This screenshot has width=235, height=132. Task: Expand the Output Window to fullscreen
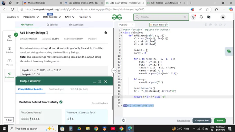click(100, 82)
